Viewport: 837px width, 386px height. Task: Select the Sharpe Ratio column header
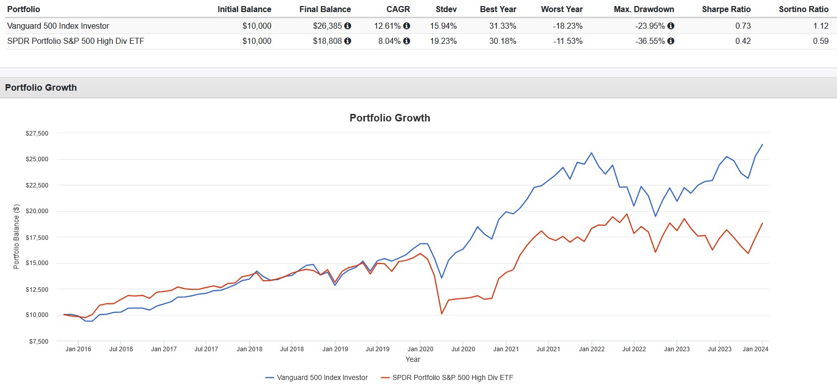(x=726, y=9)
